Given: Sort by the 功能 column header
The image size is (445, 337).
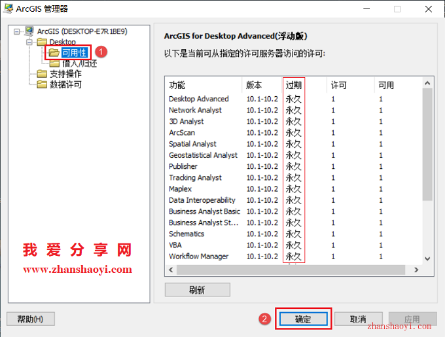Looking at the screenshot, I should click(x=204, y=85).
